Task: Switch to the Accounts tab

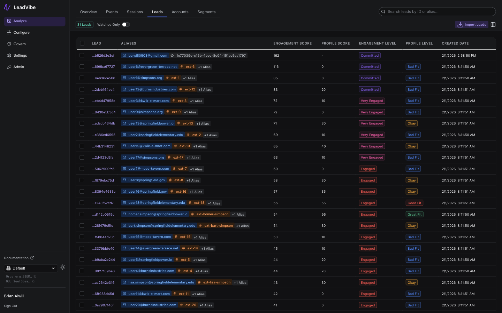Action: pos(180,12)
